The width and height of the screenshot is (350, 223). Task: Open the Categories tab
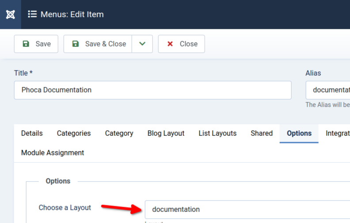(74, 133)
